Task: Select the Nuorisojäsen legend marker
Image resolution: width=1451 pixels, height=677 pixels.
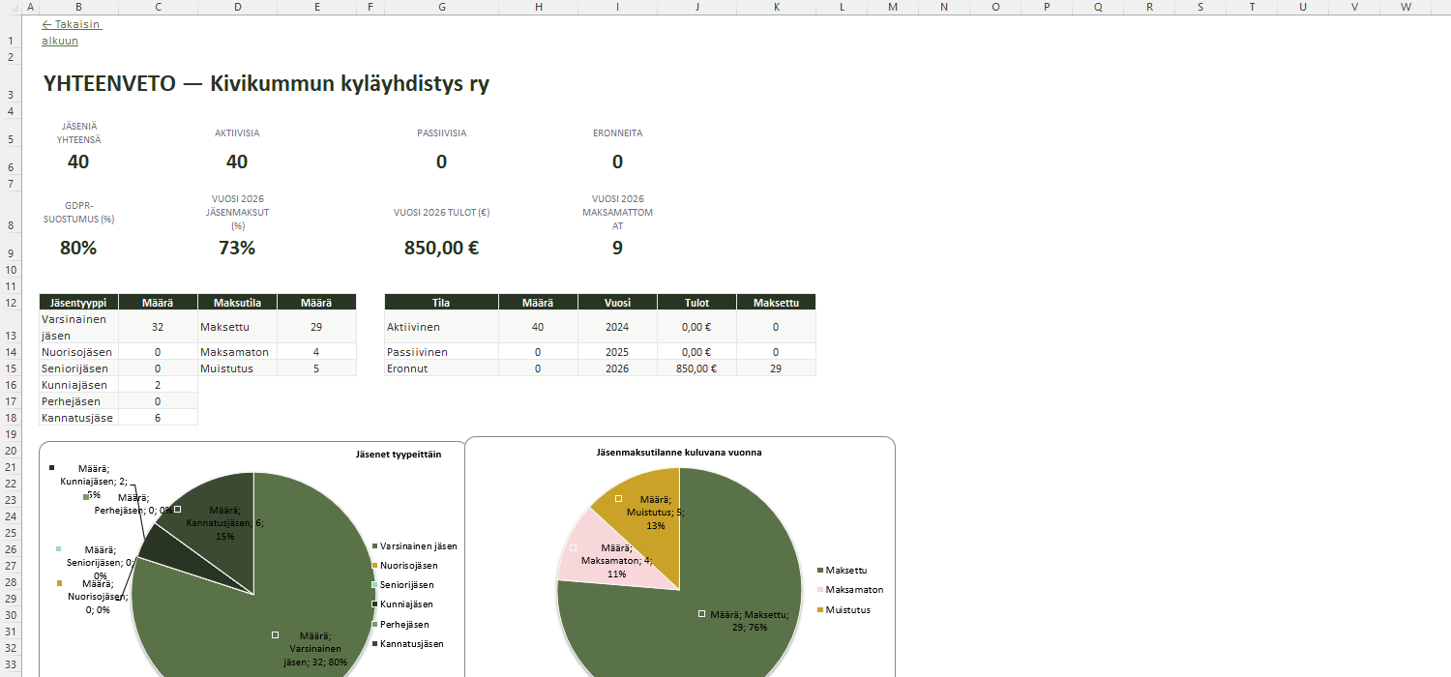Action: (x=375, y=566)
